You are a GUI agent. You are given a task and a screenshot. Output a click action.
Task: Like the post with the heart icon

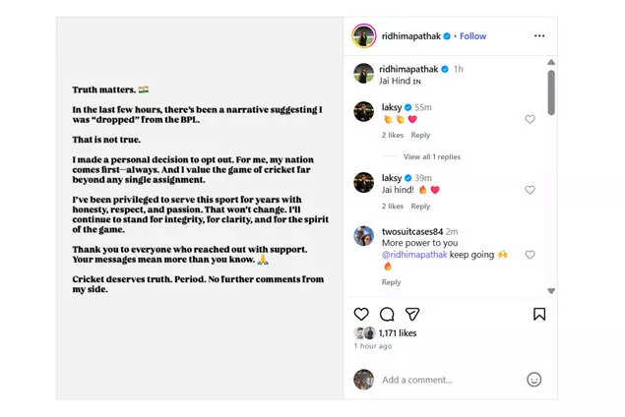(361, 314)
